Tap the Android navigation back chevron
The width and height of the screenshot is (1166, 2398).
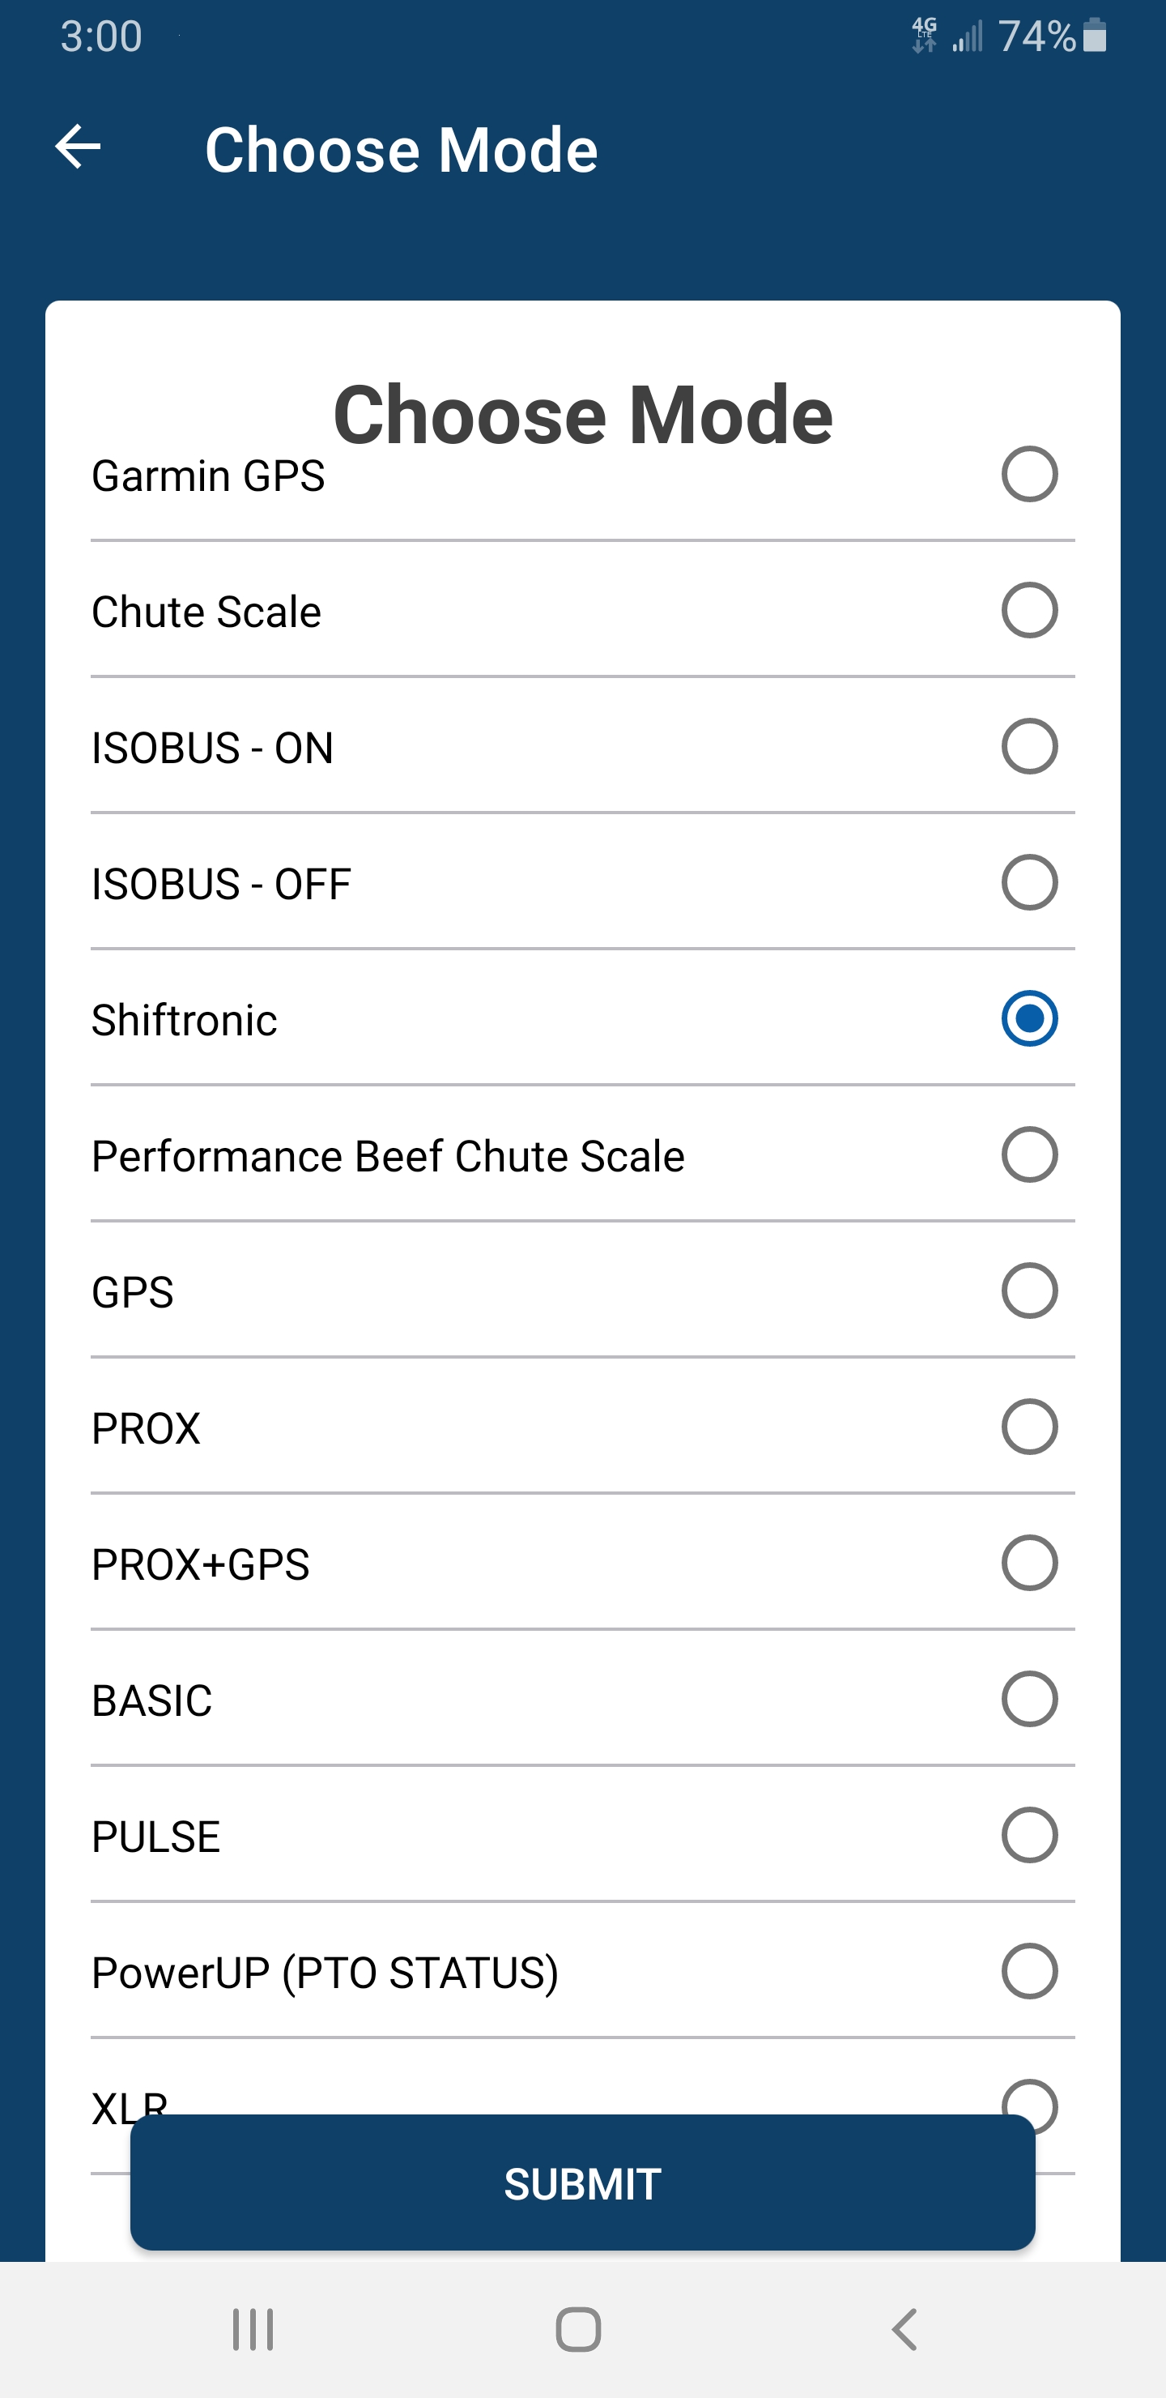[904, 2329]
